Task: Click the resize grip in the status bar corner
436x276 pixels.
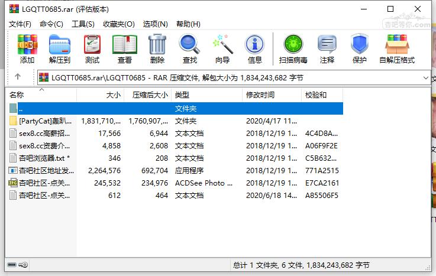Action: [x=428, y=268]
